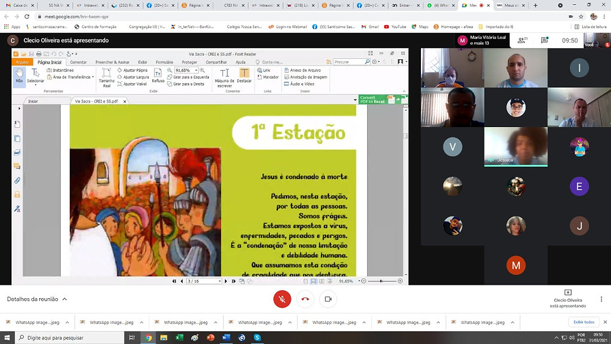
Task: Click the Chrome address bar URL
Action: point(76,16)
